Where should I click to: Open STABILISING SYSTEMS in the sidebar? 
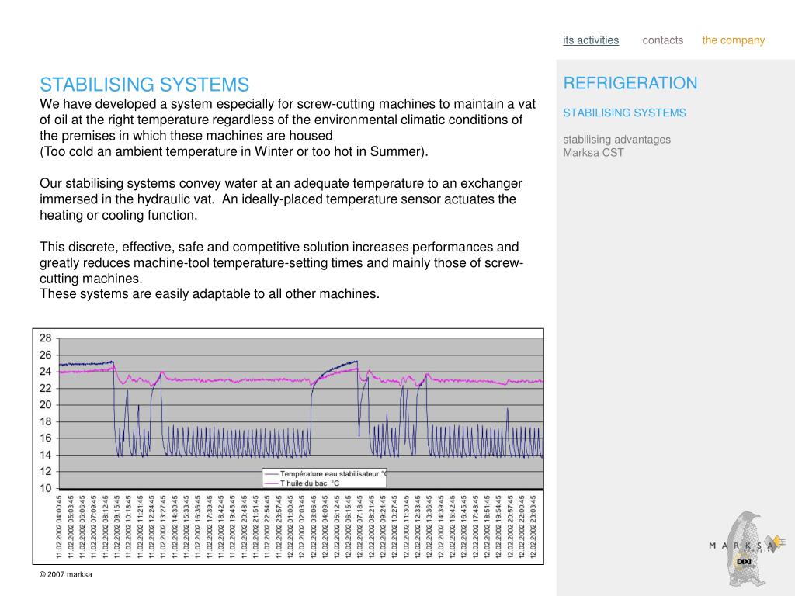click(x=624, y=113)
